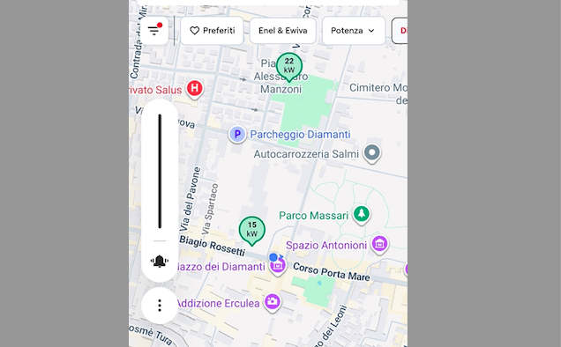Open the Addizione Erculea camera marker
The width and height of the screenshot is (561, 347).
(x=273, y=302)
